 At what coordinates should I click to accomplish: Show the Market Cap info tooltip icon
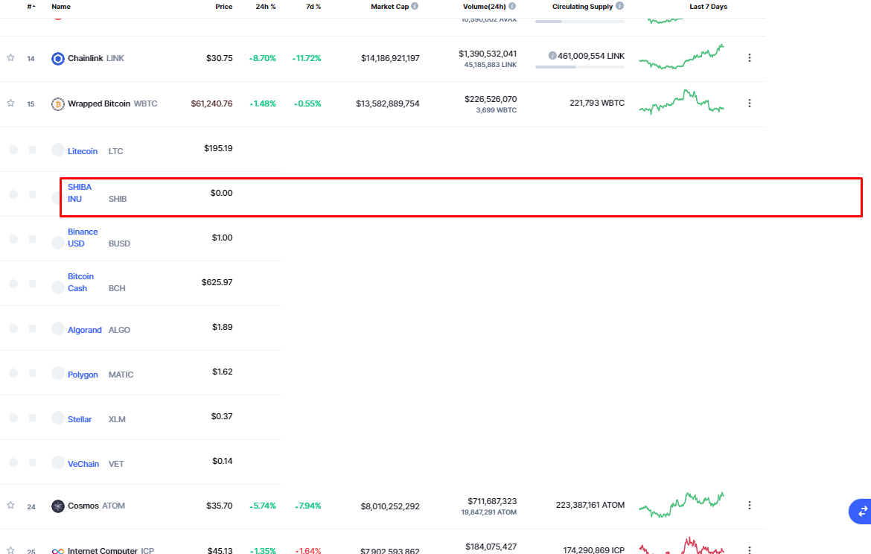[x=415, y=6]
